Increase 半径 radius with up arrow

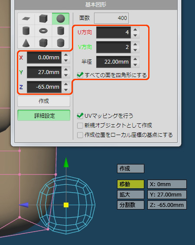click(135, 59)
